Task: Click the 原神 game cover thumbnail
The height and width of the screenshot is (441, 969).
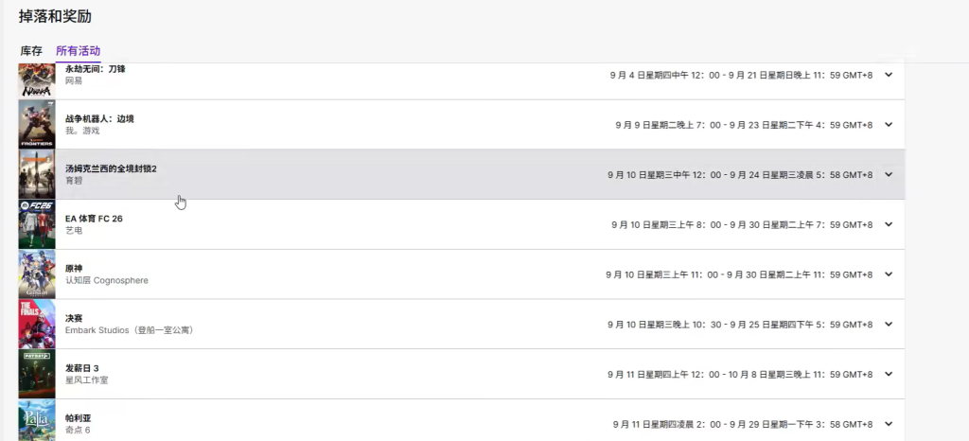Action: tap(37, 274)
